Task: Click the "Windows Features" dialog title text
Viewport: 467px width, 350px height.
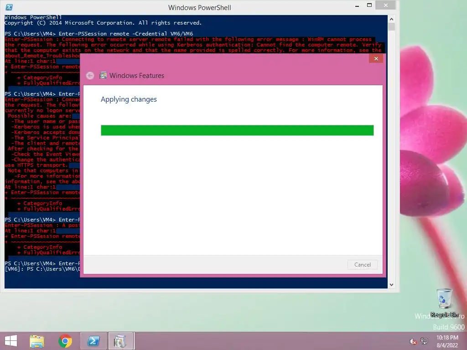Action: (x=137, y=76)
